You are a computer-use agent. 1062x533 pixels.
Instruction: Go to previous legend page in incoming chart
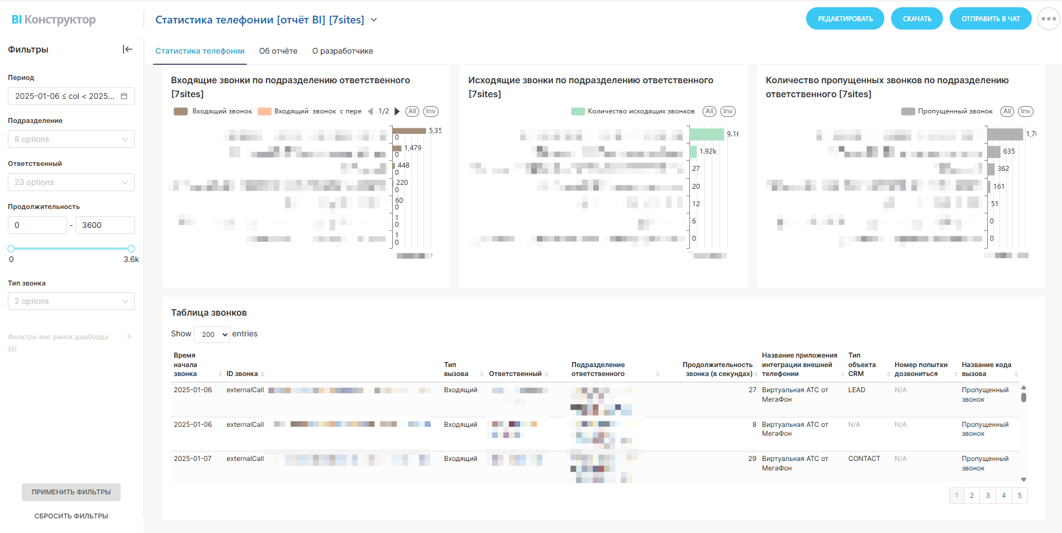[x=370, y=111]
